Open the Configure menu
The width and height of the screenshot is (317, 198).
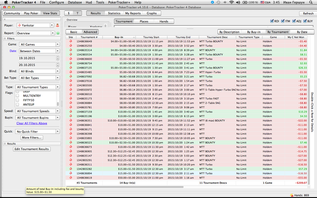tap(57, 2)
